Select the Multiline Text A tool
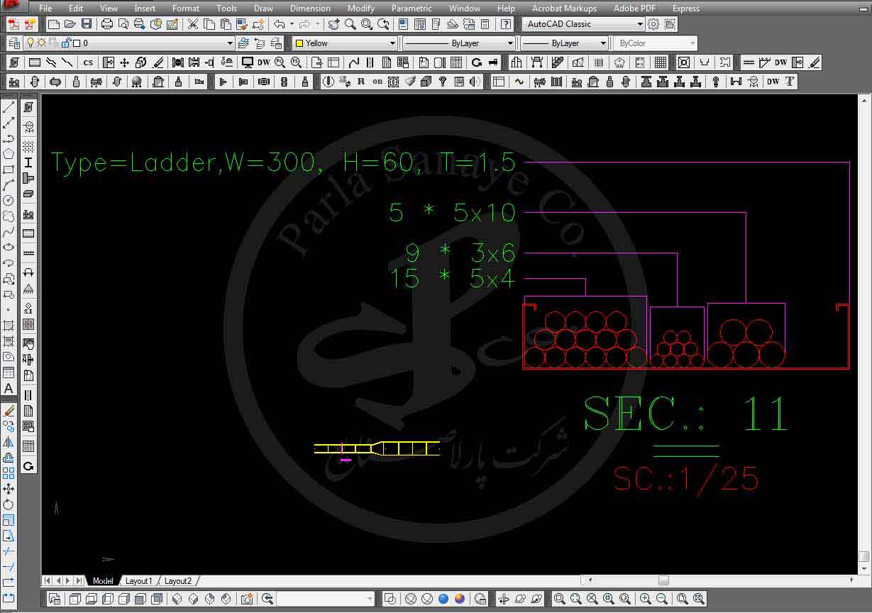 9,388
